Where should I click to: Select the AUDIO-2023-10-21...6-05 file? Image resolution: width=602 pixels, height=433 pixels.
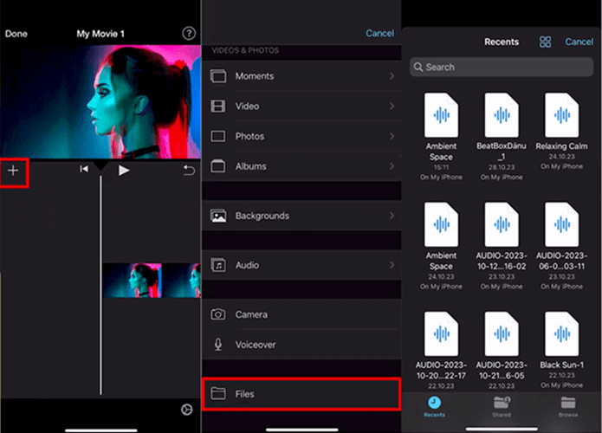tap(502, 351)
